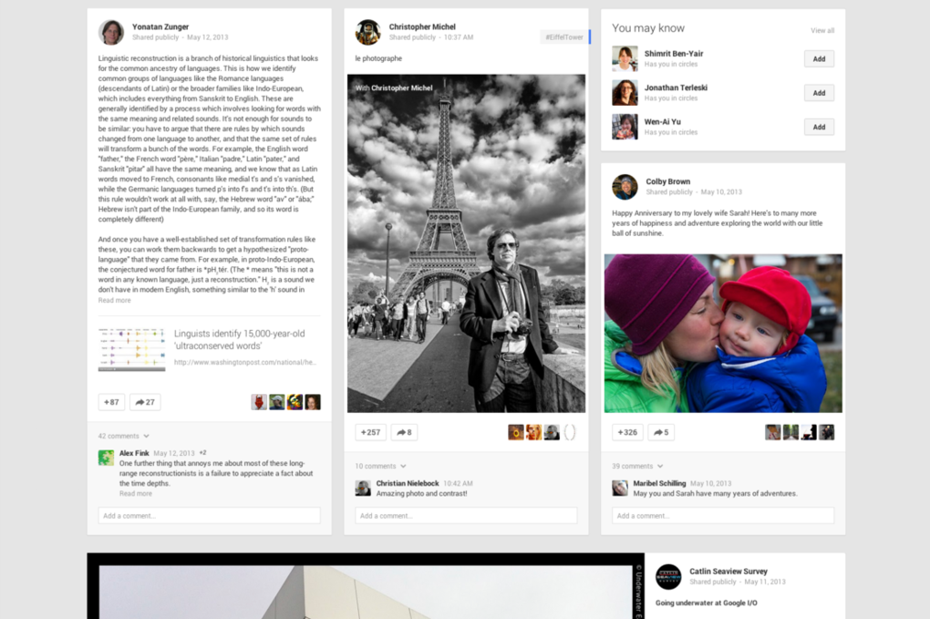
Task: Expand the 39 comments list
Action: coord(637,466)
